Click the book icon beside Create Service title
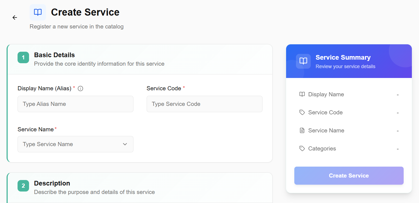 (x=38, y=12)
